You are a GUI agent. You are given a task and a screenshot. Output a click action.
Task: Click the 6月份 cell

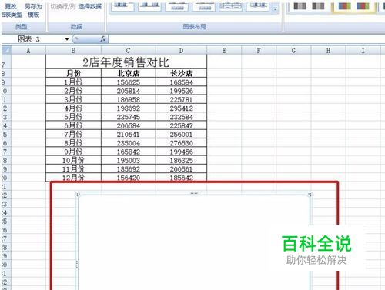tap(73, 125)
